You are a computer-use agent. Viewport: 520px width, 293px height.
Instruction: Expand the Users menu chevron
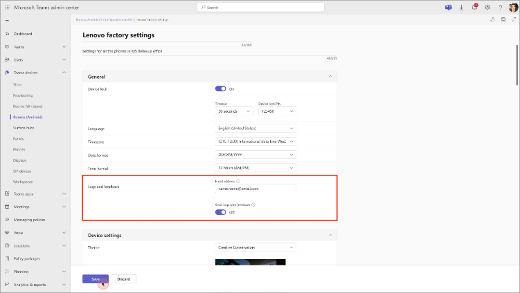tap(64, 59)
